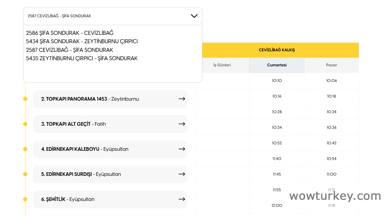Collapse the route dropdown using the chevron
389x216 pixels.
coord(194,16)
